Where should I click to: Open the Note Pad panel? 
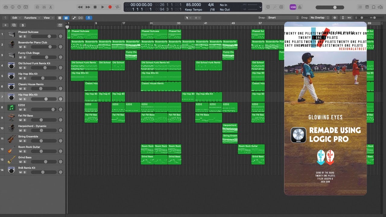(x=367, y=7)
